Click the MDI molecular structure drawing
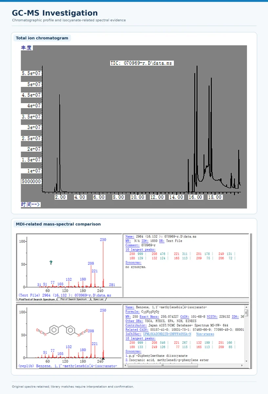 tap(62, 331)
